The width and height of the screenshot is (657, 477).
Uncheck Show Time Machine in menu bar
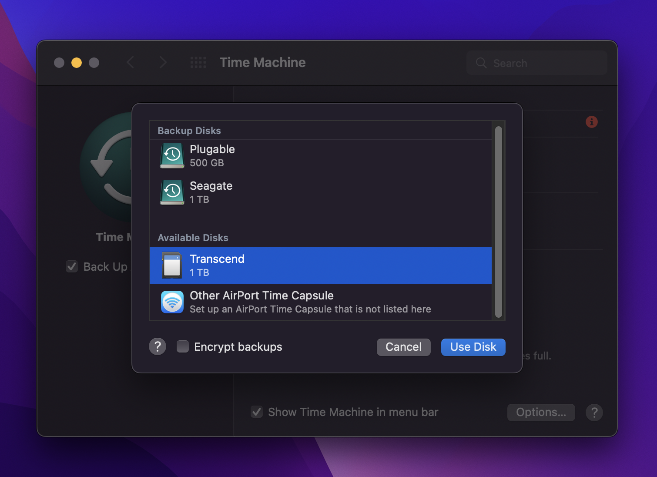(x=256, y=412)
